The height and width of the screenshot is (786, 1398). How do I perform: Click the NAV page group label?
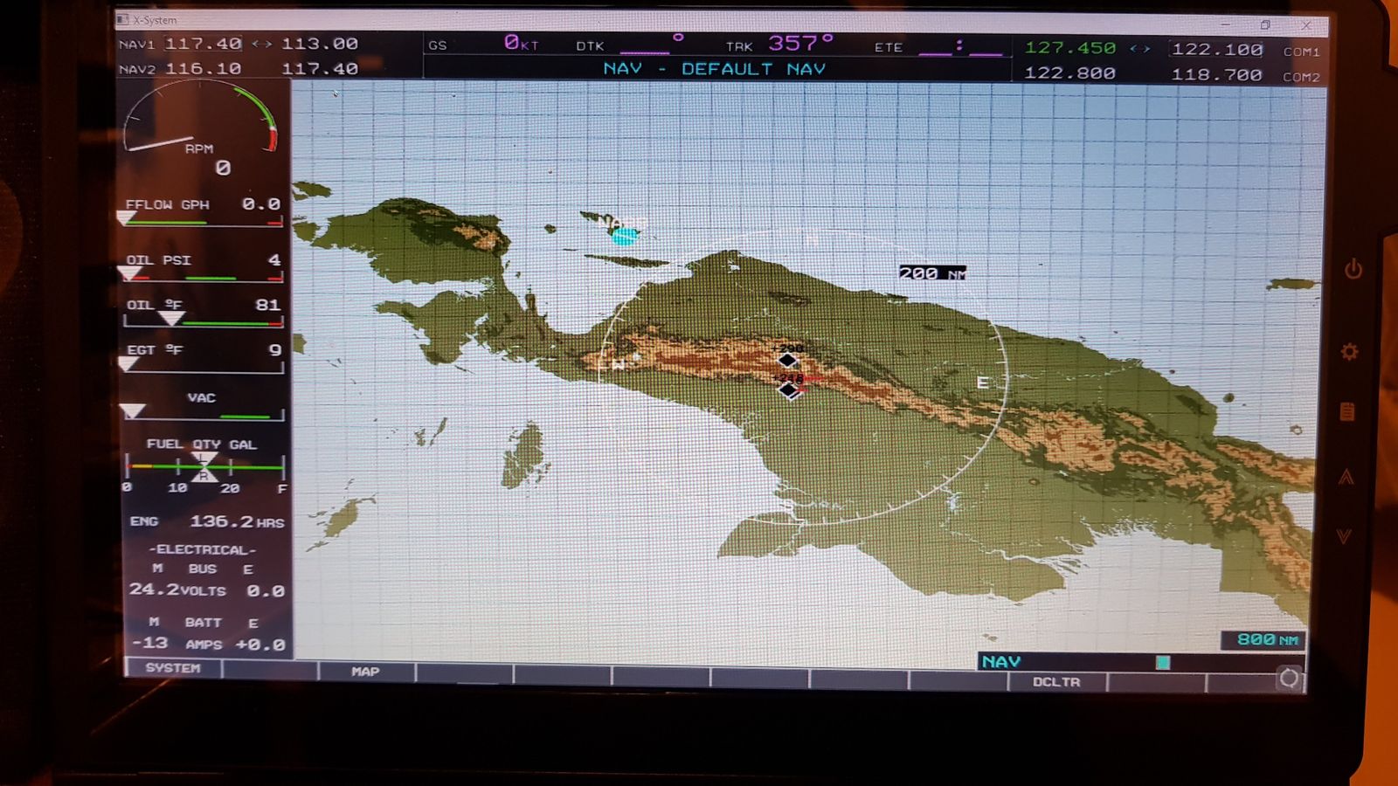coord(1001,662)
